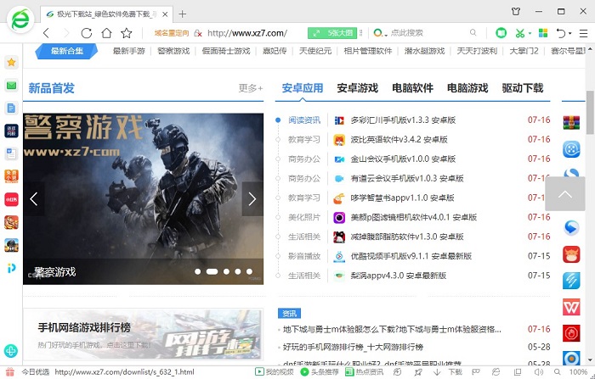
Task: Close the 极光下载站 tab
Action: coord(165,14)
